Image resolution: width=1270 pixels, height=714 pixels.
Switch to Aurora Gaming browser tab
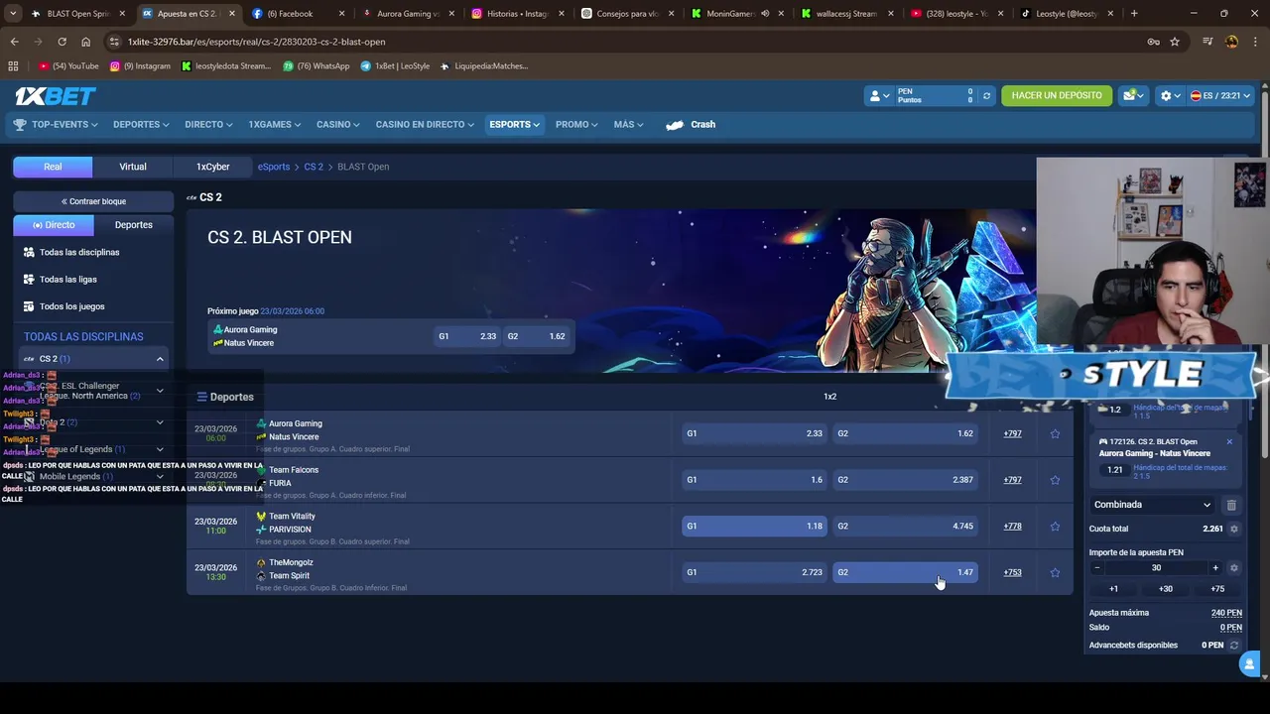409,14
